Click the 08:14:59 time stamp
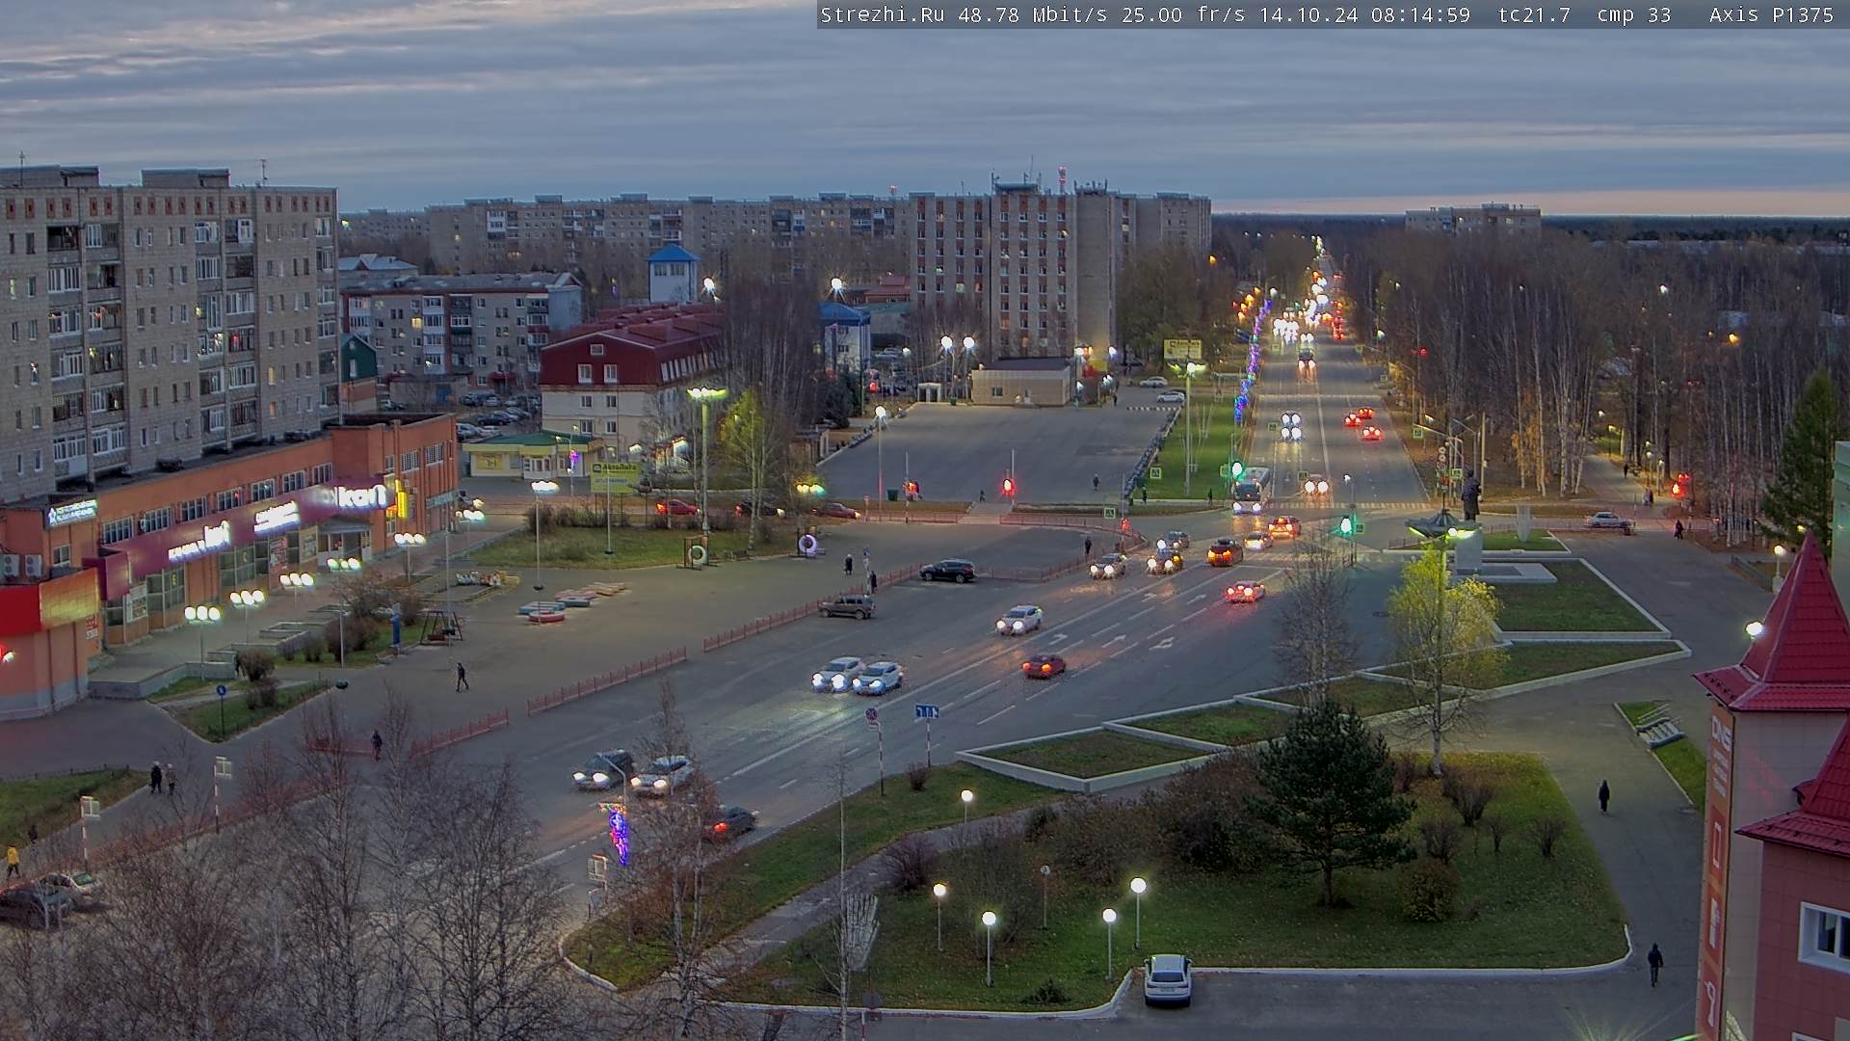 [1421, 14]
